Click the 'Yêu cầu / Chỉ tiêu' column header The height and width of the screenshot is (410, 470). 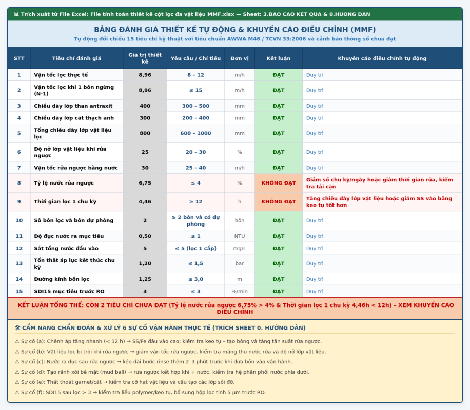point(195,58)
